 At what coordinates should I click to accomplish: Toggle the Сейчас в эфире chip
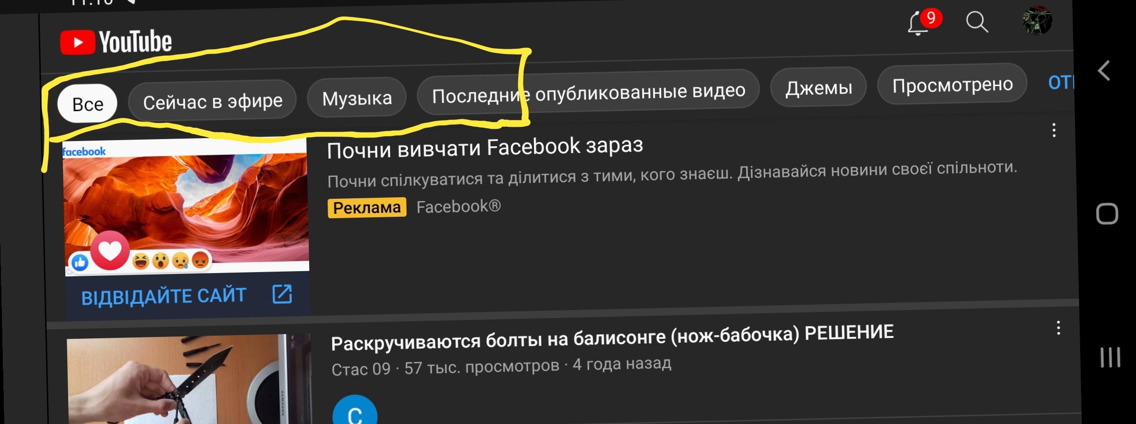coord(213,101)
